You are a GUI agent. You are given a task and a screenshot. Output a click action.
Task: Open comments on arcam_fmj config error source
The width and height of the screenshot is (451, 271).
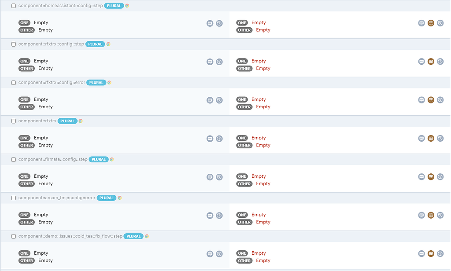tap(210, 216)
